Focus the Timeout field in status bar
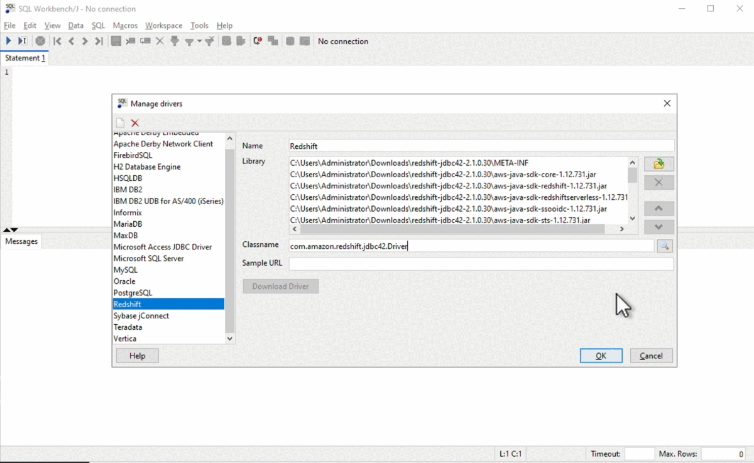The image size is (754, 463). point(640,454)
